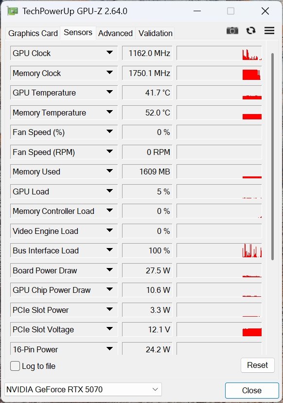Click the GPU Clock history graph

219,53
